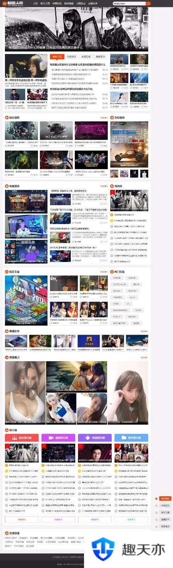Click the 排行榜 section header icon
173x568 pixels.
pos(6,430)
